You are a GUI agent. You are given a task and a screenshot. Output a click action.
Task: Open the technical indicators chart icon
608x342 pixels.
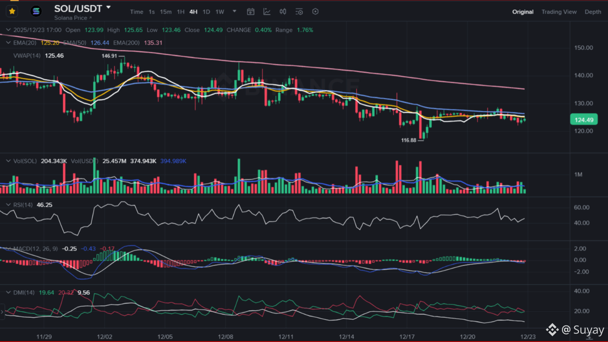pos(267,12)
